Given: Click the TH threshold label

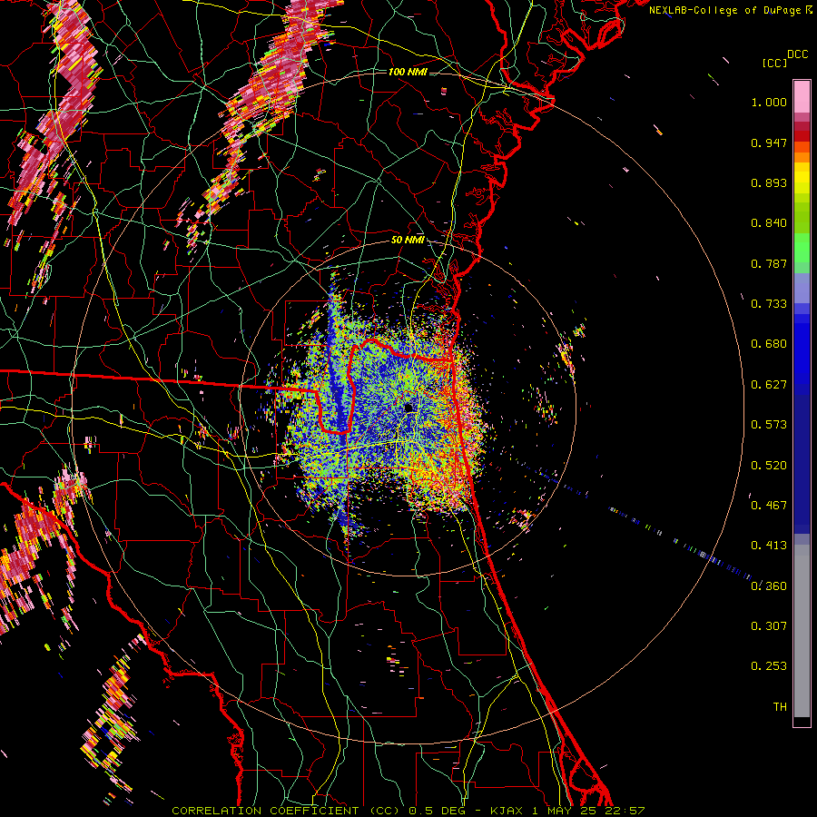Looking at the screenshot, I should point(780,707).
